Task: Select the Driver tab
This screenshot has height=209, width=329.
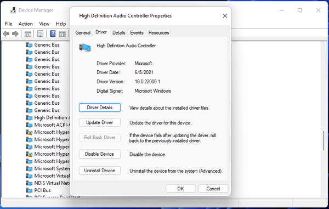Action: (x=101, y=32)
